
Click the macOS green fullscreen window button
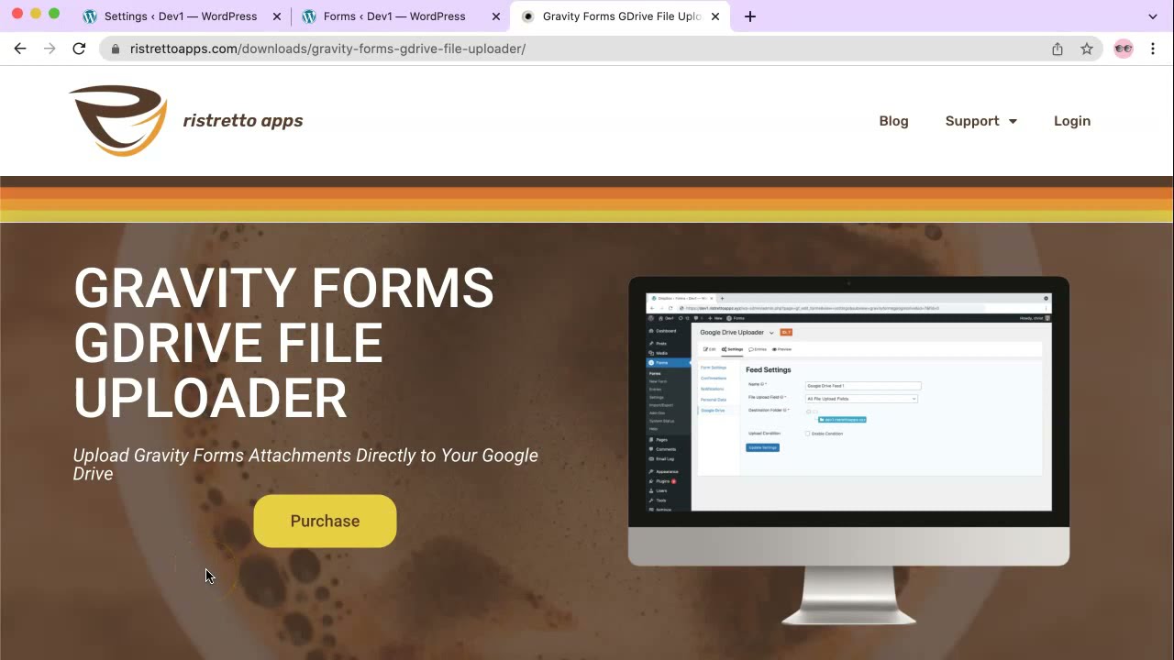tap(54, 14)
